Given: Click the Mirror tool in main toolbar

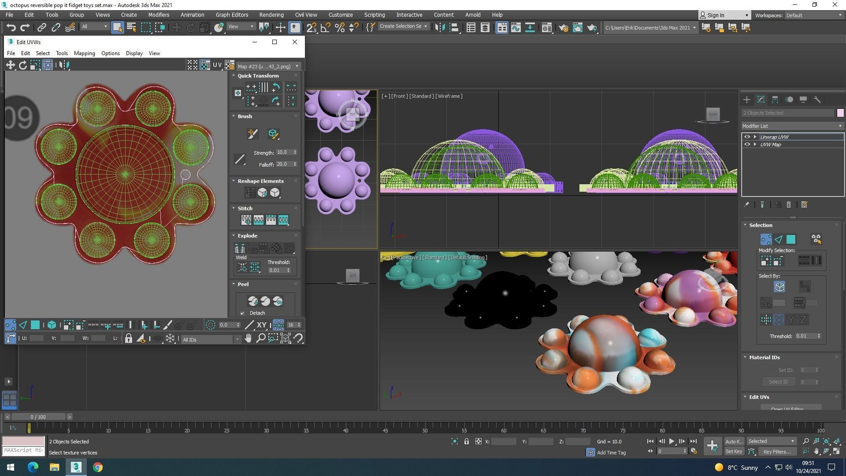Looking at the screenshot, I should pyautogui.click(x=439, y=28).
